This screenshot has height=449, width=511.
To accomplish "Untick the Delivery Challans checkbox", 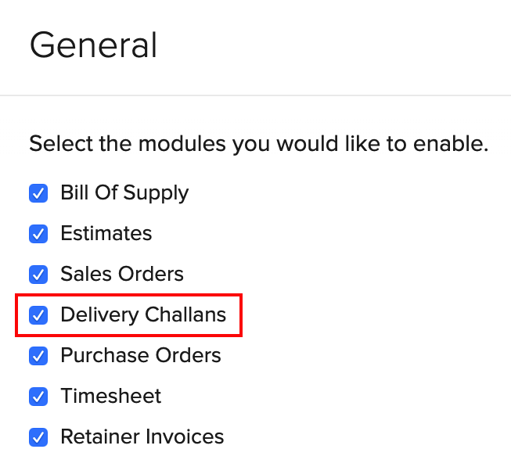I will [38, 315].
